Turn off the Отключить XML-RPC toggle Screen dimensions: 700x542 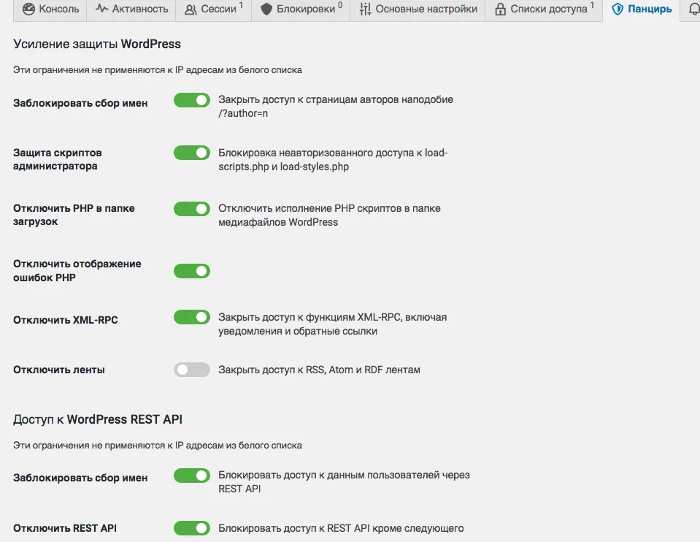pos(192,317)
